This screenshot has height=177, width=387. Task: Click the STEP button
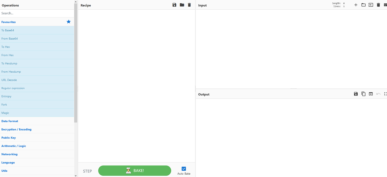click(87, 171)
